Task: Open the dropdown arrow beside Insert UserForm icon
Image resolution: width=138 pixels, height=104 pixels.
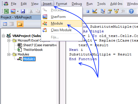Action: click(18, 11)
